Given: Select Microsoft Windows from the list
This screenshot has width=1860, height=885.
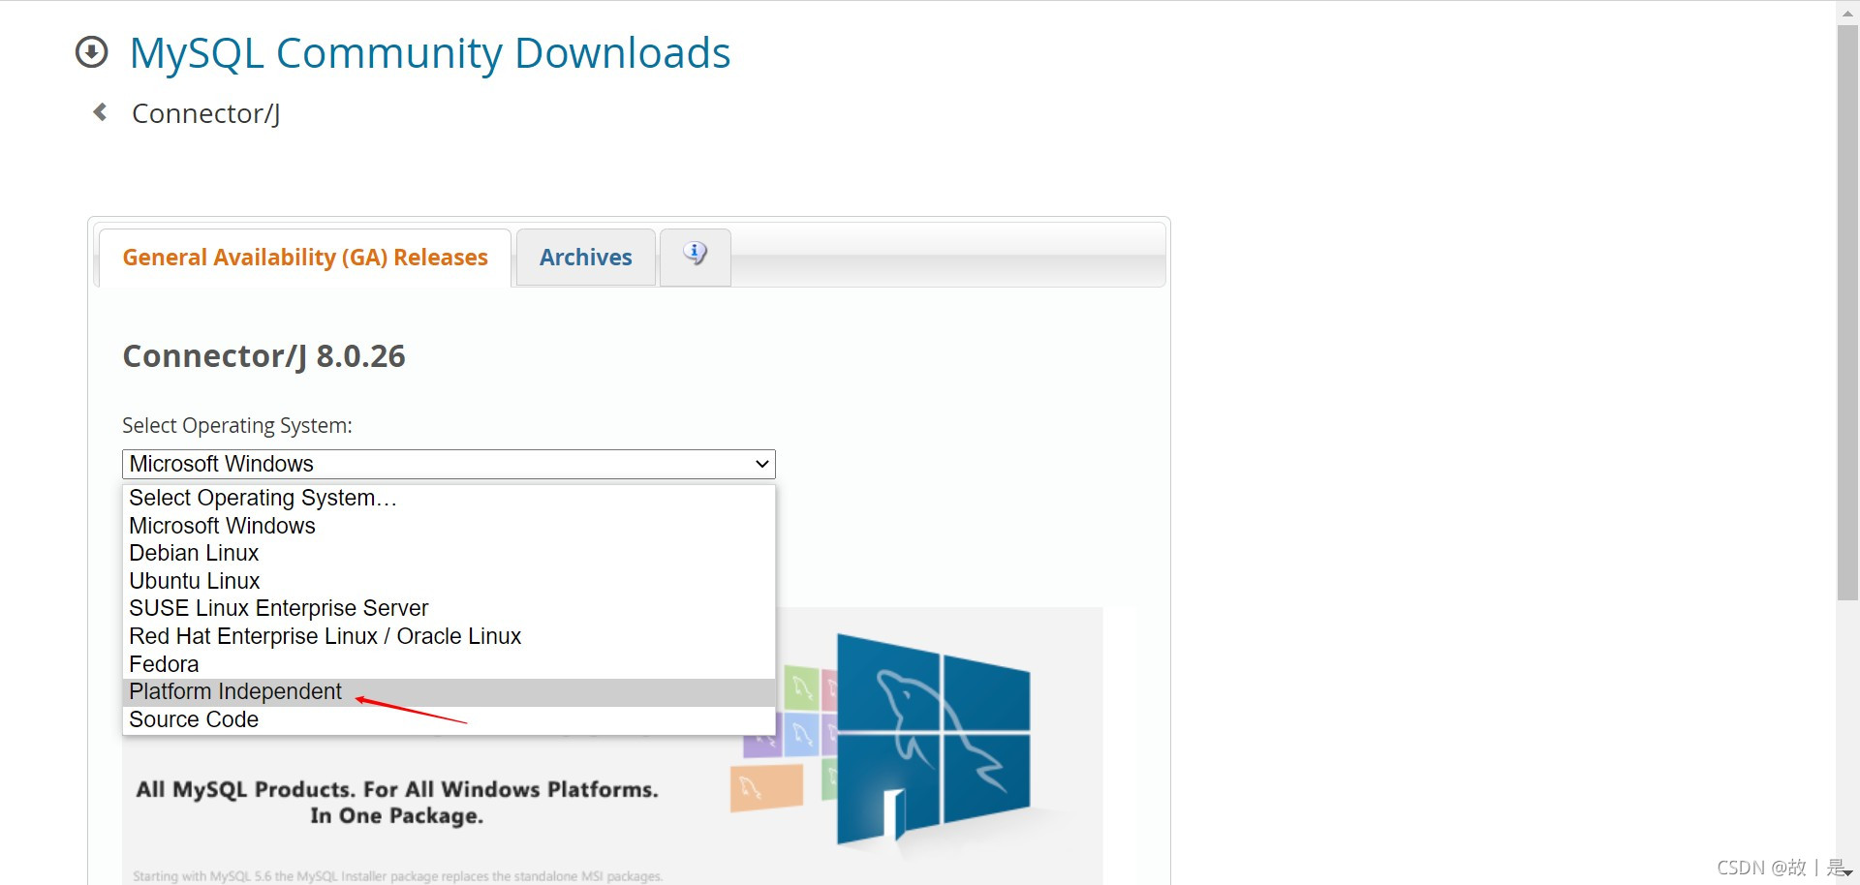Looking at the screenshot, I should point(449,526).
